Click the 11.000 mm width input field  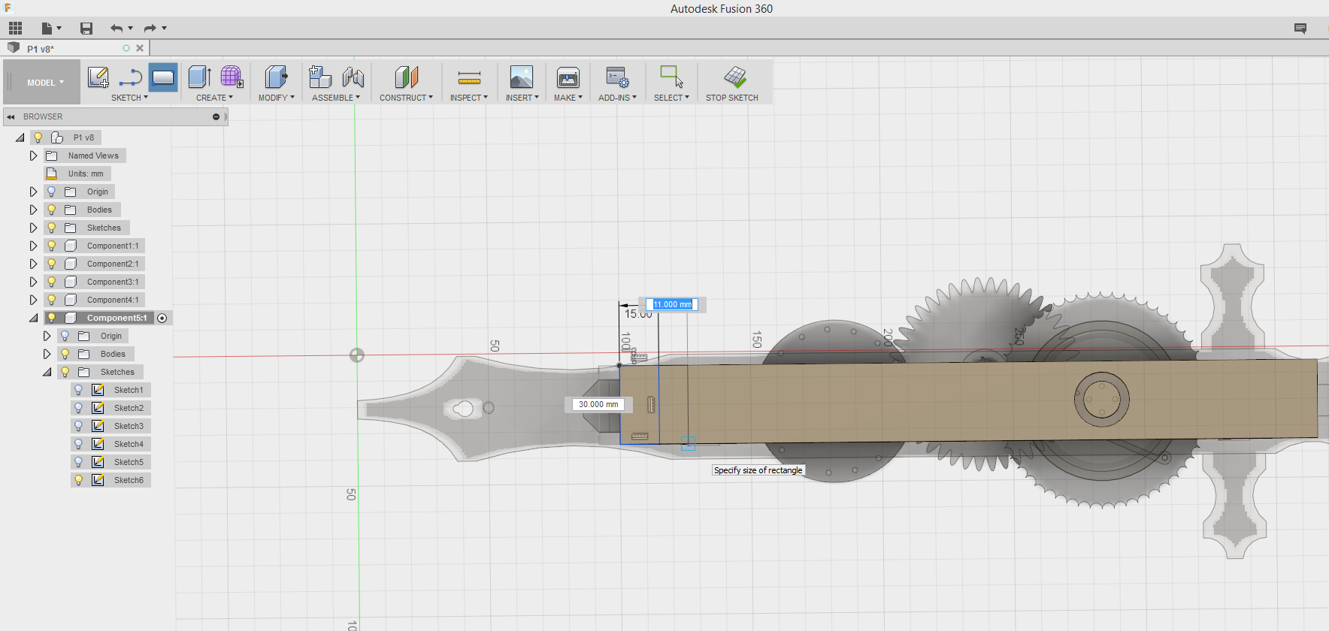pos(672,304)
